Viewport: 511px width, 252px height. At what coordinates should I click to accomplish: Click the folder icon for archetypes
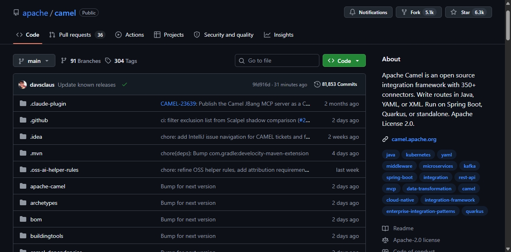tap(23, 203)
